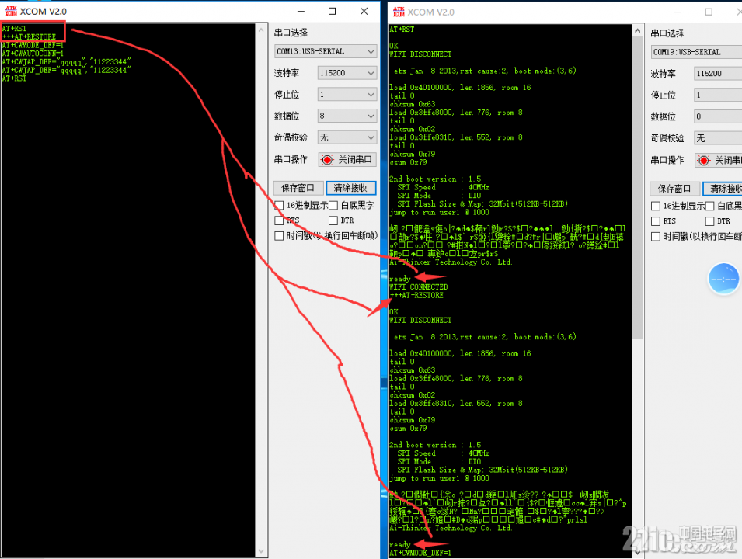Click 清除接收 button in left window

(x=350, y=188)
